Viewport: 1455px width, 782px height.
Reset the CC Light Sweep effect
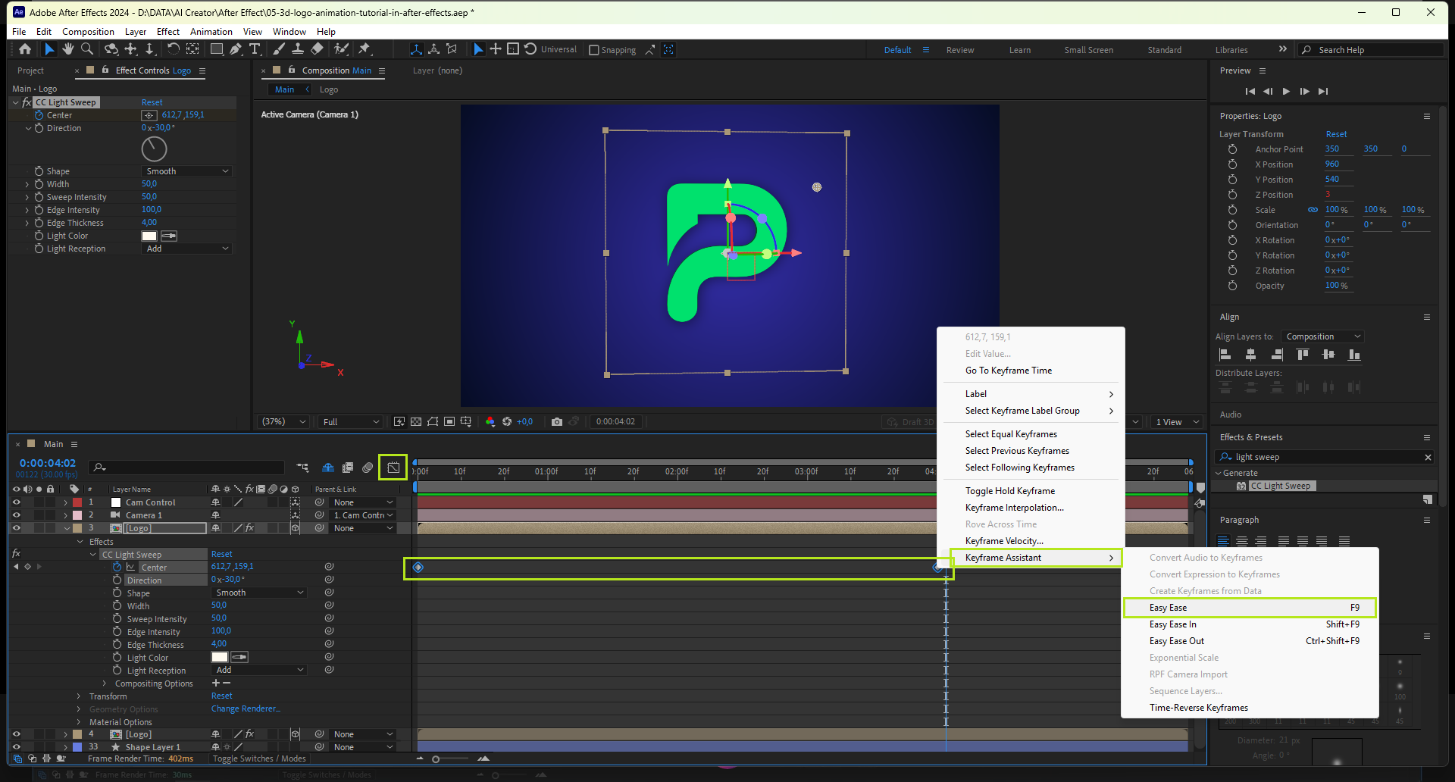click(x=152, y=102)
